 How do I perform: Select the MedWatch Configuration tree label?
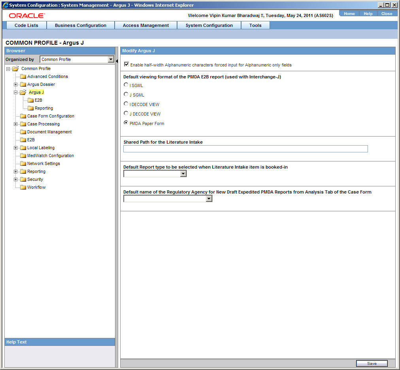(x=51, y=156)
